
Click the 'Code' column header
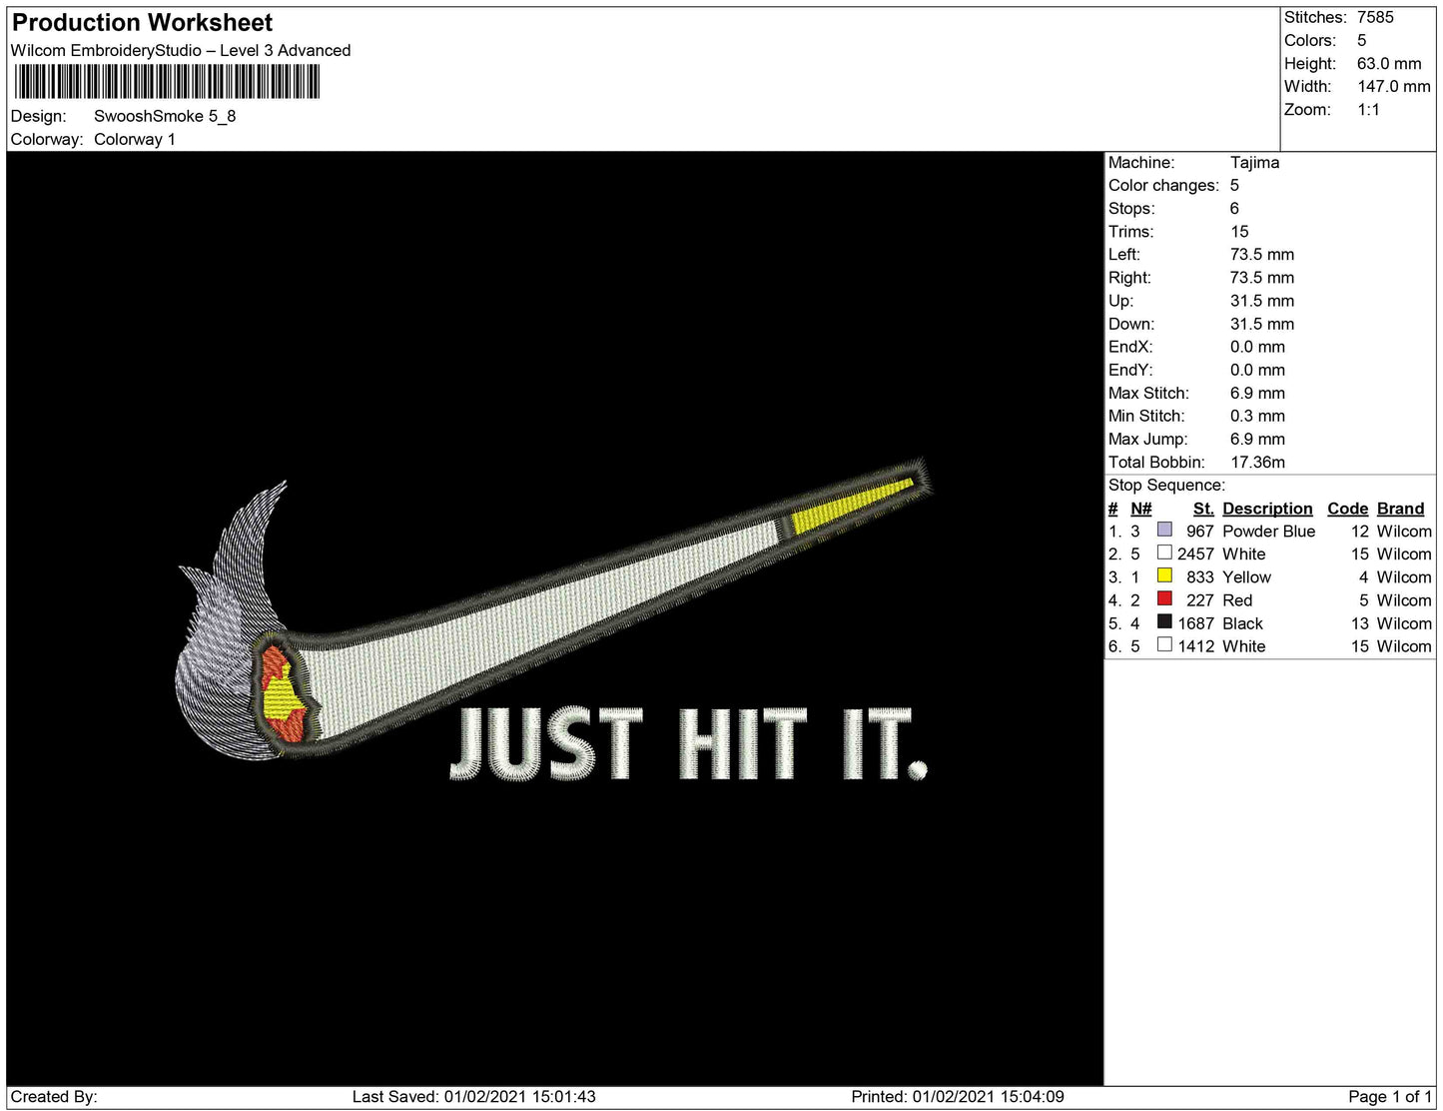(x=1347, y=508)
